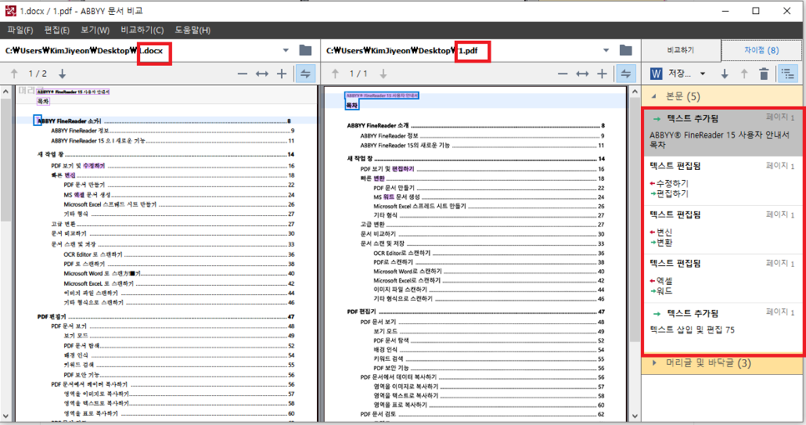Select difference 변신 to 변환

click(723, 229)
